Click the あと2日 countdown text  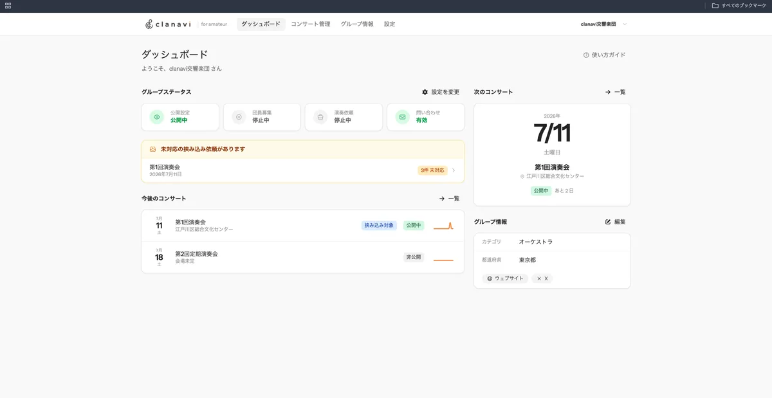[564, 191]
